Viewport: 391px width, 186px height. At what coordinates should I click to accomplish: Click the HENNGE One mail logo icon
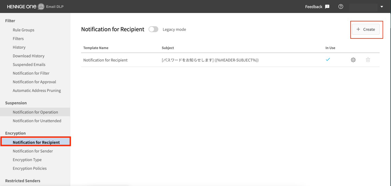coord(41,7)
